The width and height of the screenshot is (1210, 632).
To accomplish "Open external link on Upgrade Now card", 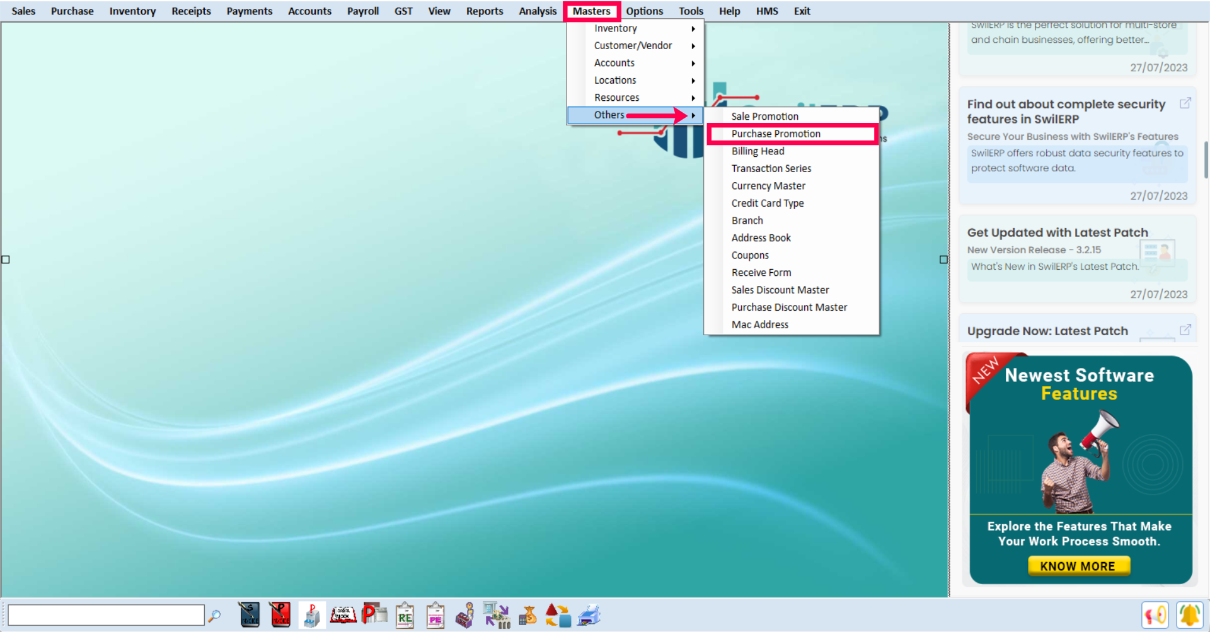I will (x=1185, y=330).
